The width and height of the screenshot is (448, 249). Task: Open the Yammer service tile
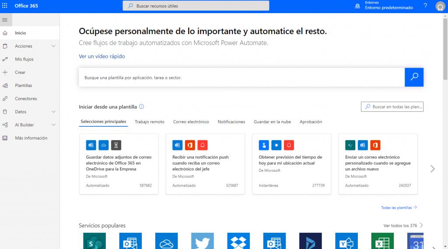pos(346,241)
